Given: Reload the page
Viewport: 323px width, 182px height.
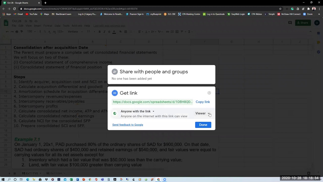Looking at the screenshot, I should 14,9.
